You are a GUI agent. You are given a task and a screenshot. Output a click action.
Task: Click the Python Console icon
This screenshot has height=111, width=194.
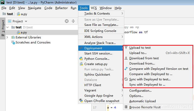(x=81, y=59)
